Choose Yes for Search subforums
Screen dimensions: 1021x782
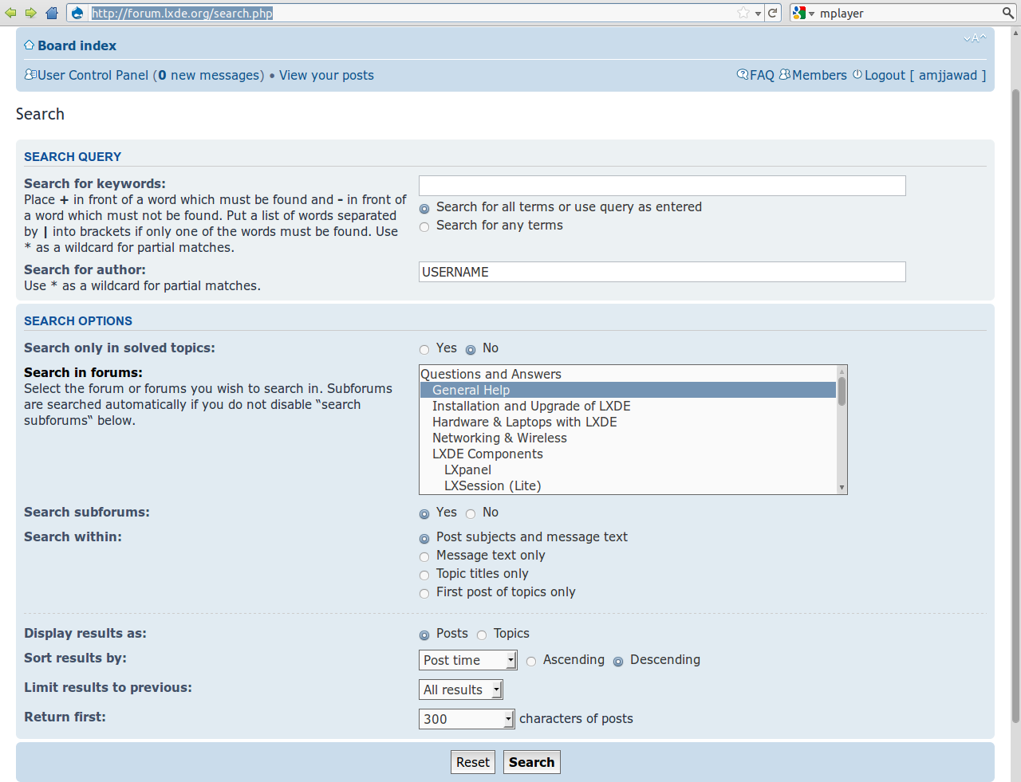point(424,514)
